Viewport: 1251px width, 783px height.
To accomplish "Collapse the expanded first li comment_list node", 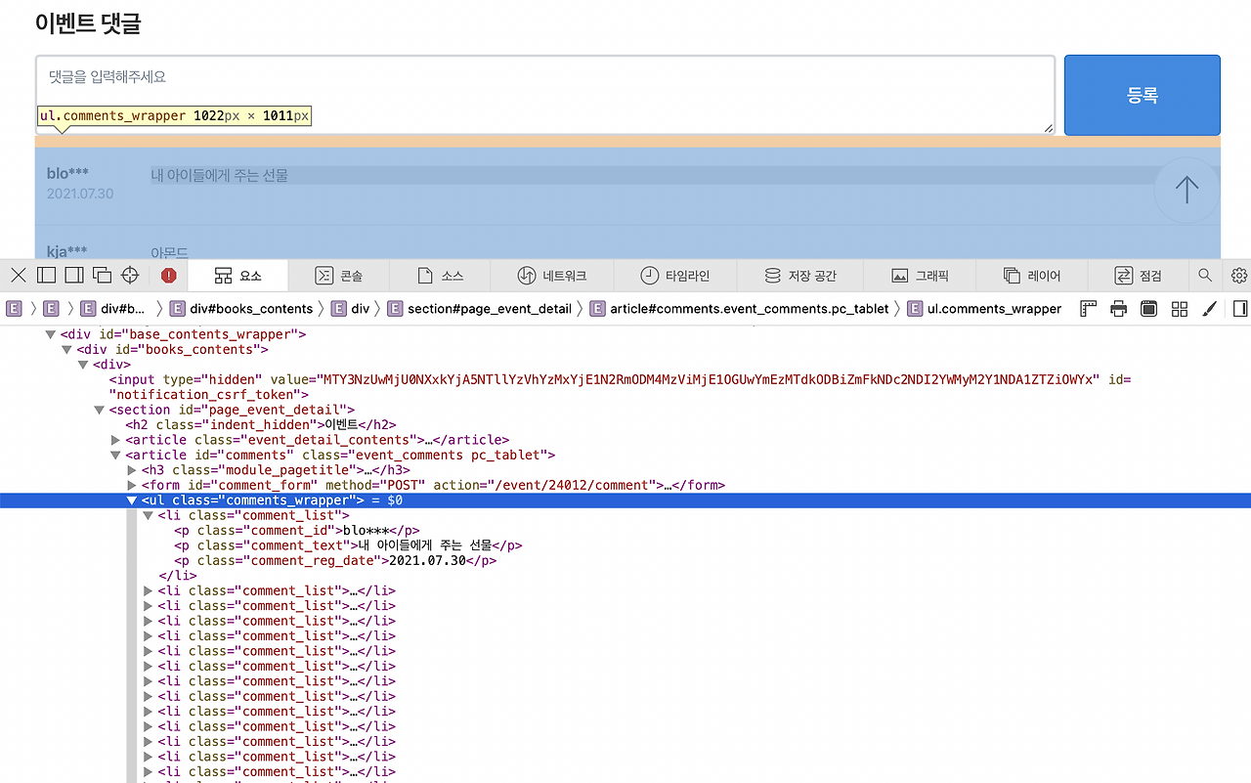I will pyautogui.click(x=149, y=515).
